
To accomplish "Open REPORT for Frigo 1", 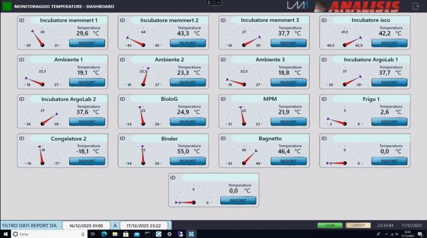I will click(389, 122).
